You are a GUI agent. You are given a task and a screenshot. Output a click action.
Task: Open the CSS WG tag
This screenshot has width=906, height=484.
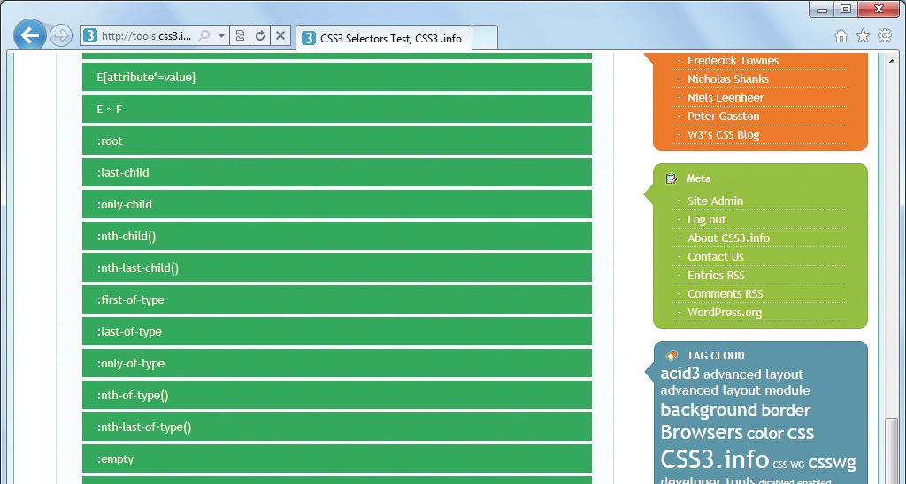point(788,465)
